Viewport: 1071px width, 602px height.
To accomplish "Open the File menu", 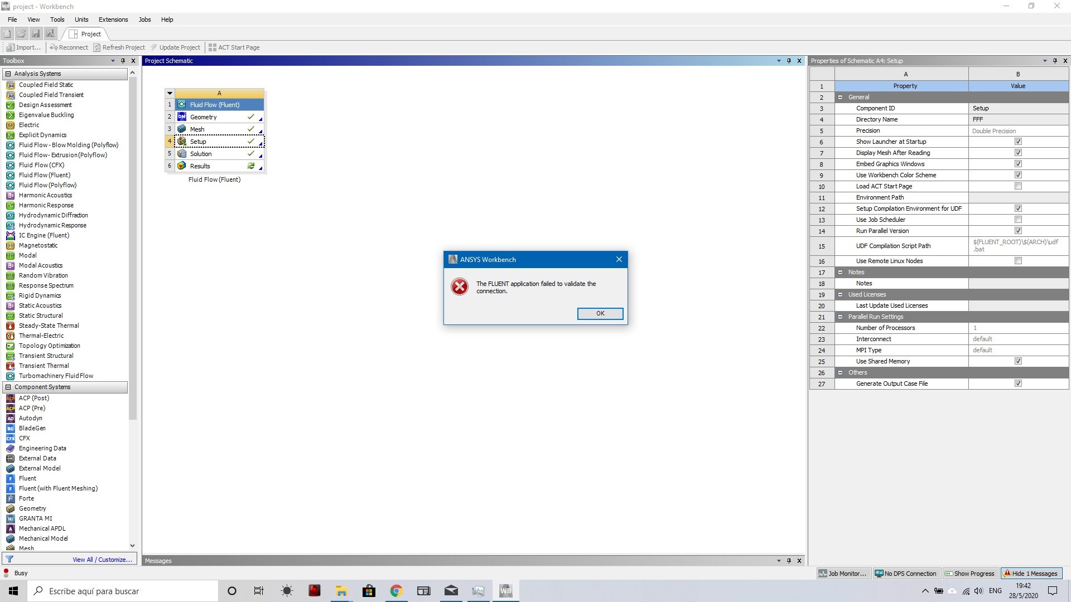I will point(12,20).
